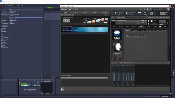Open Packs place in Ableton browser
This screenshot has width=175, height=98.
[x=4, y=36]
